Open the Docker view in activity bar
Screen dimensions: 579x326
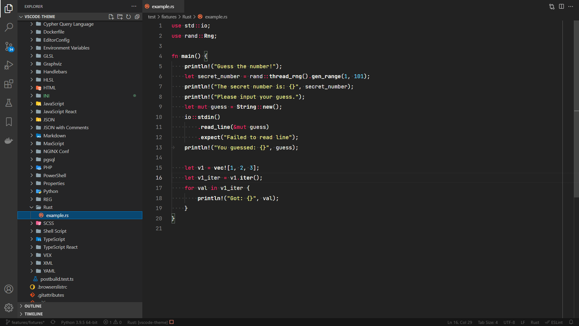[x=9, y=141]
